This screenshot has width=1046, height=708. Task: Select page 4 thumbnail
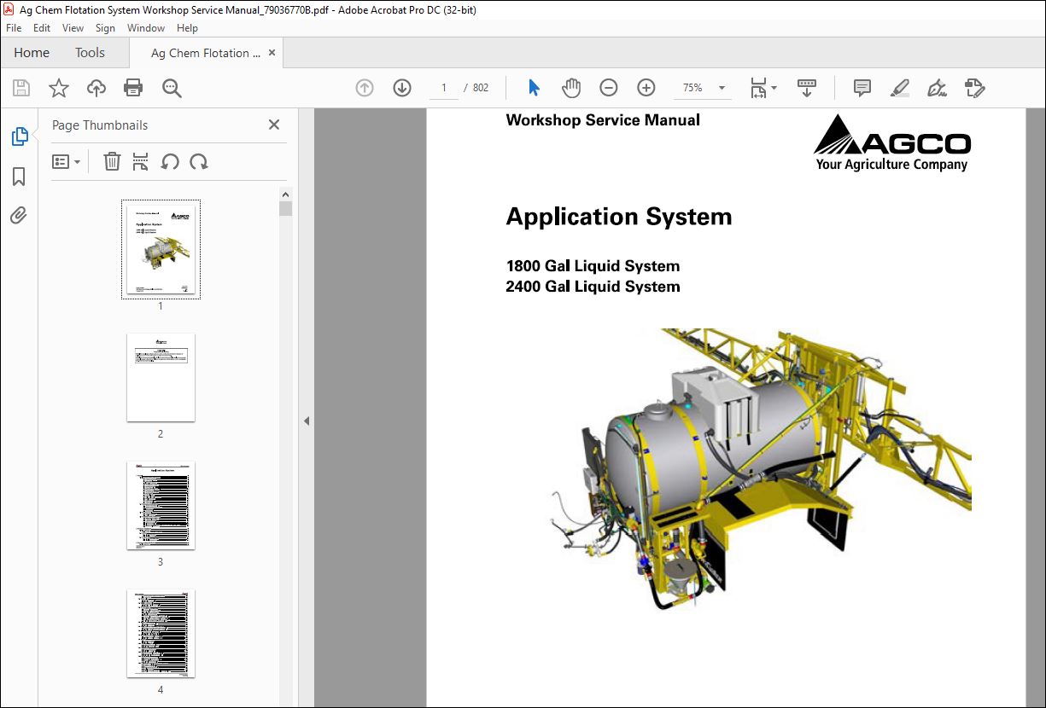click(x=161, y=633)
